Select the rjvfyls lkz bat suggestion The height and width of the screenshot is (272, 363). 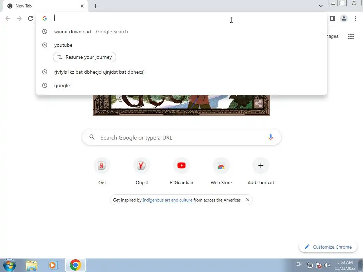(181, 72)
